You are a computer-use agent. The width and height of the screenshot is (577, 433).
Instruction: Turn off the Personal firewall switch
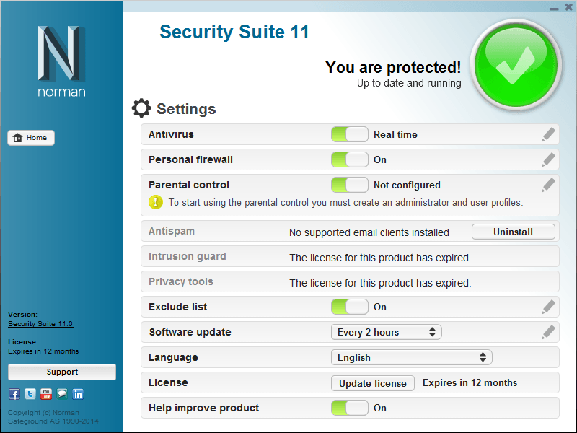(349, 159)
